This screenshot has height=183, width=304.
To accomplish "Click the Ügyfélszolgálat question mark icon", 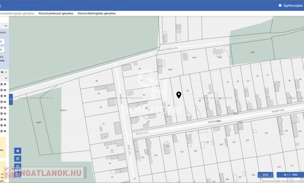I will coord(280,6).
